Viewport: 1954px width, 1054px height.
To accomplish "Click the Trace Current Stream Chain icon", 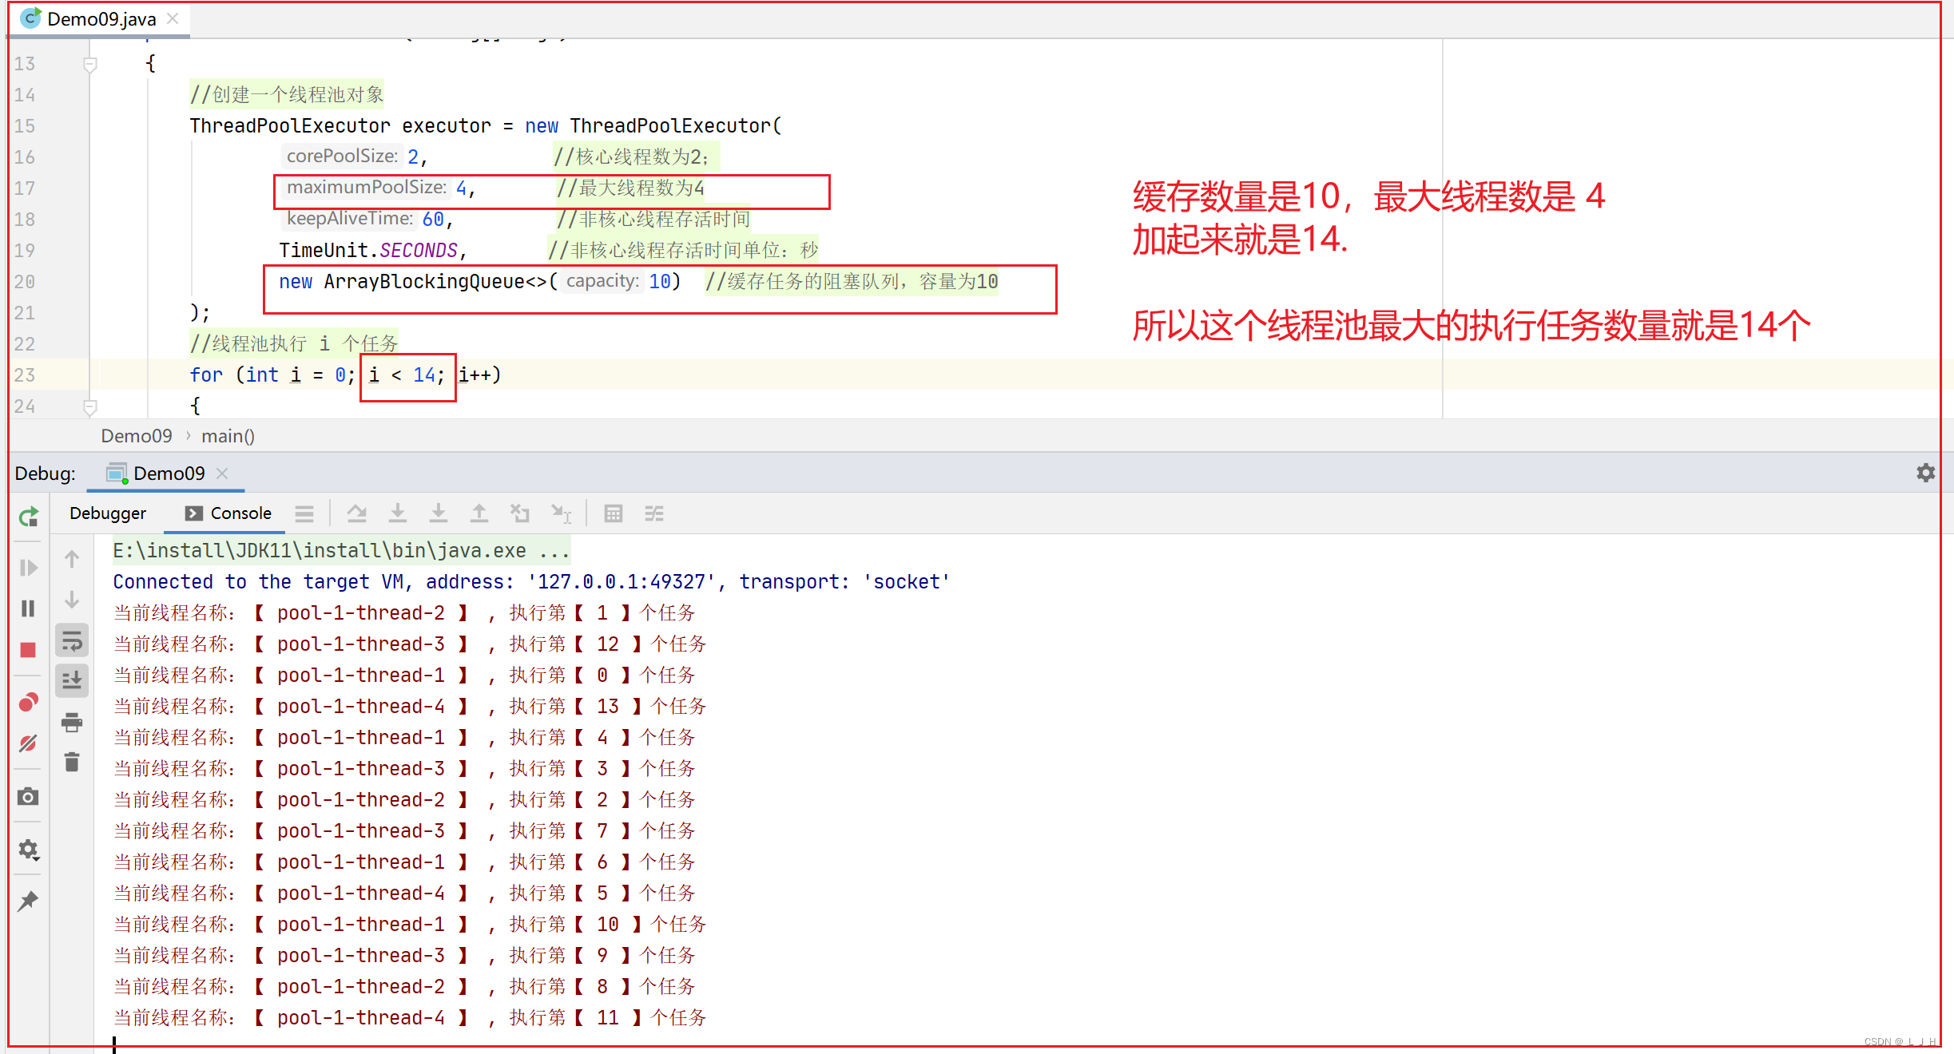I will [x=654, y=513].
